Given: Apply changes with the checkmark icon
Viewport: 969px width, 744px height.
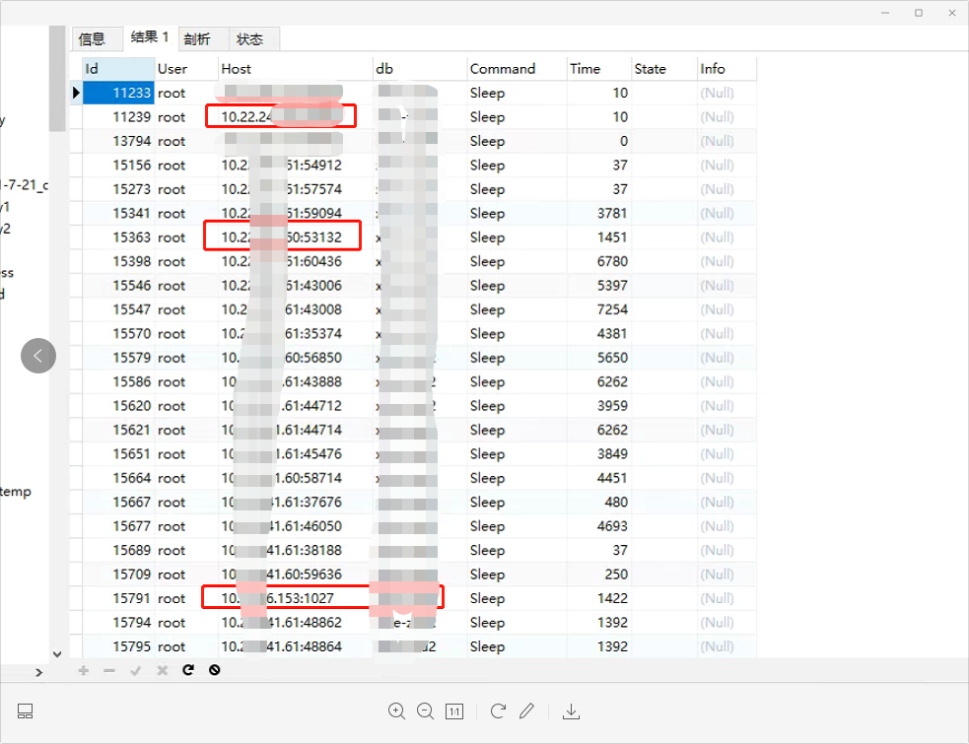Looking at the screenshot, I should (x=136, y=670).
